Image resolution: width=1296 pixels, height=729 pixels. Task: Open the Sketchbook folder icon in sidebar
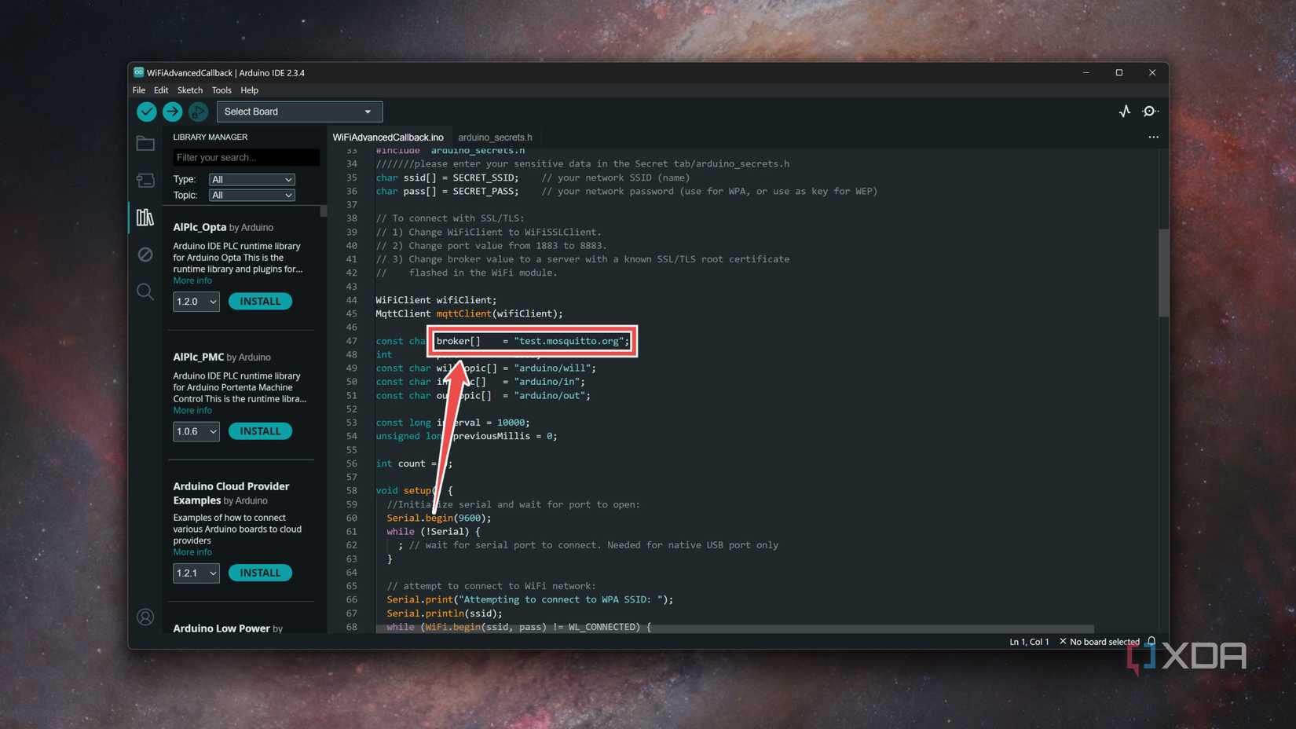pos(145,143)
